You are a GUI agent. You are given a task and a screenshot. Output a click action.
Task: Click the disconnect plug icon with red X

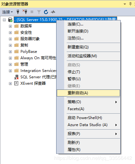25,12
